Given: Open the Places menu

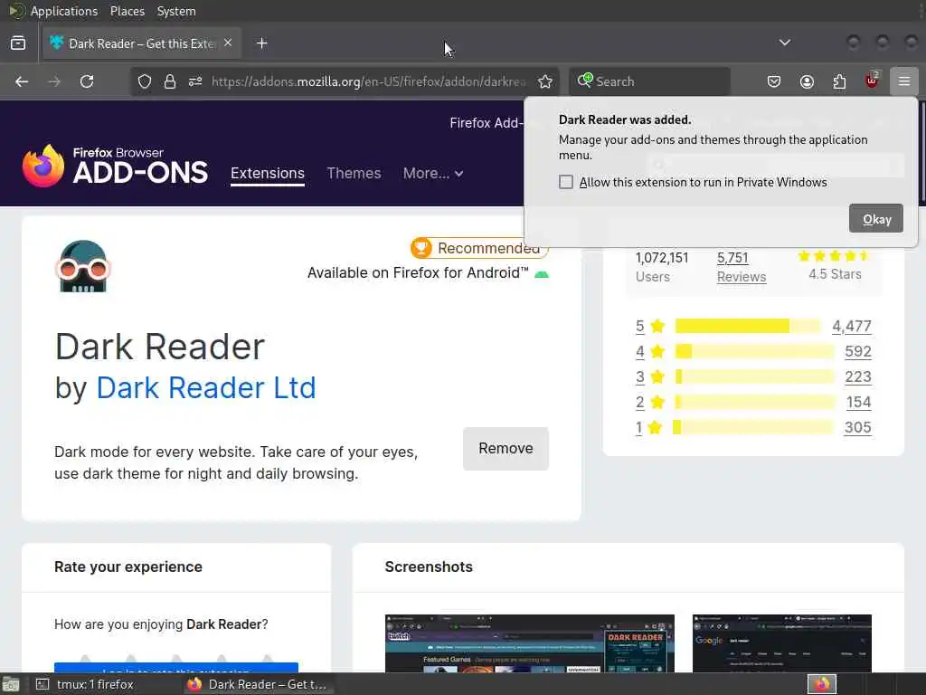Looking at the screenshot, I should [127, 11].
